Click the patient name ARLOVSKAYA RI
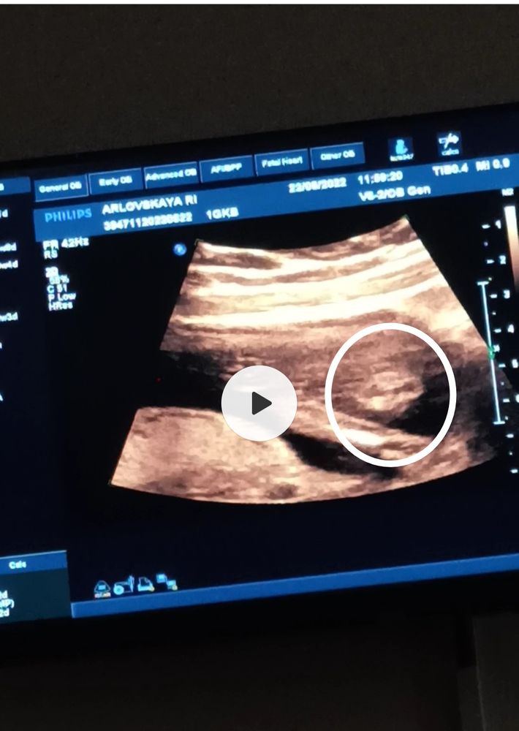 point(150,204)
